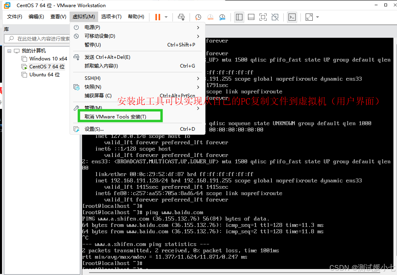Viewport: 397px width, 275px height.
Task: Open the stretch display dropdown arrow
Action: [x=318, y=17]
